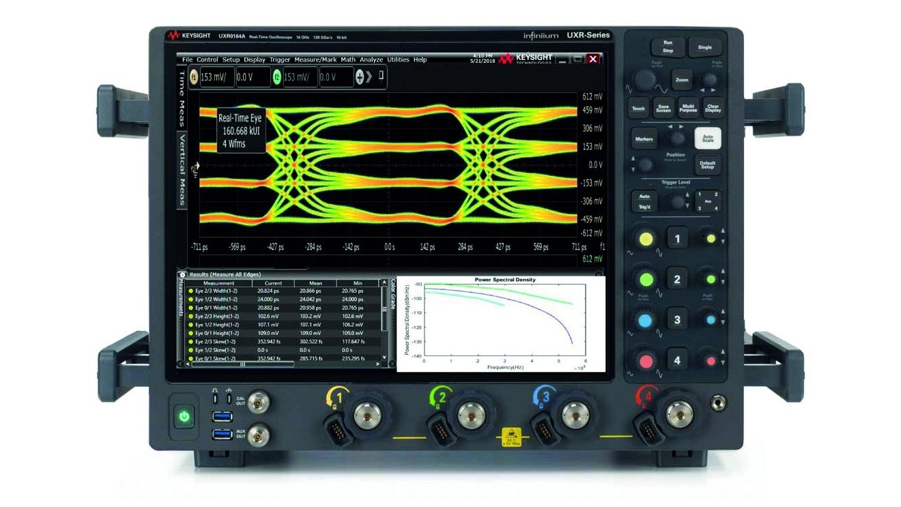Click the Min column header

click(358, 283)
